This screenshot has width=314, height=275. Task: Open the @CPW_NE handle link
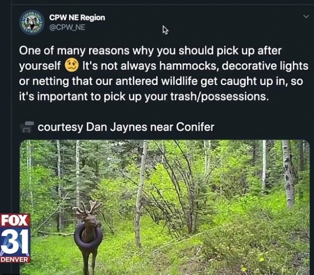click(x=67, y=27)
